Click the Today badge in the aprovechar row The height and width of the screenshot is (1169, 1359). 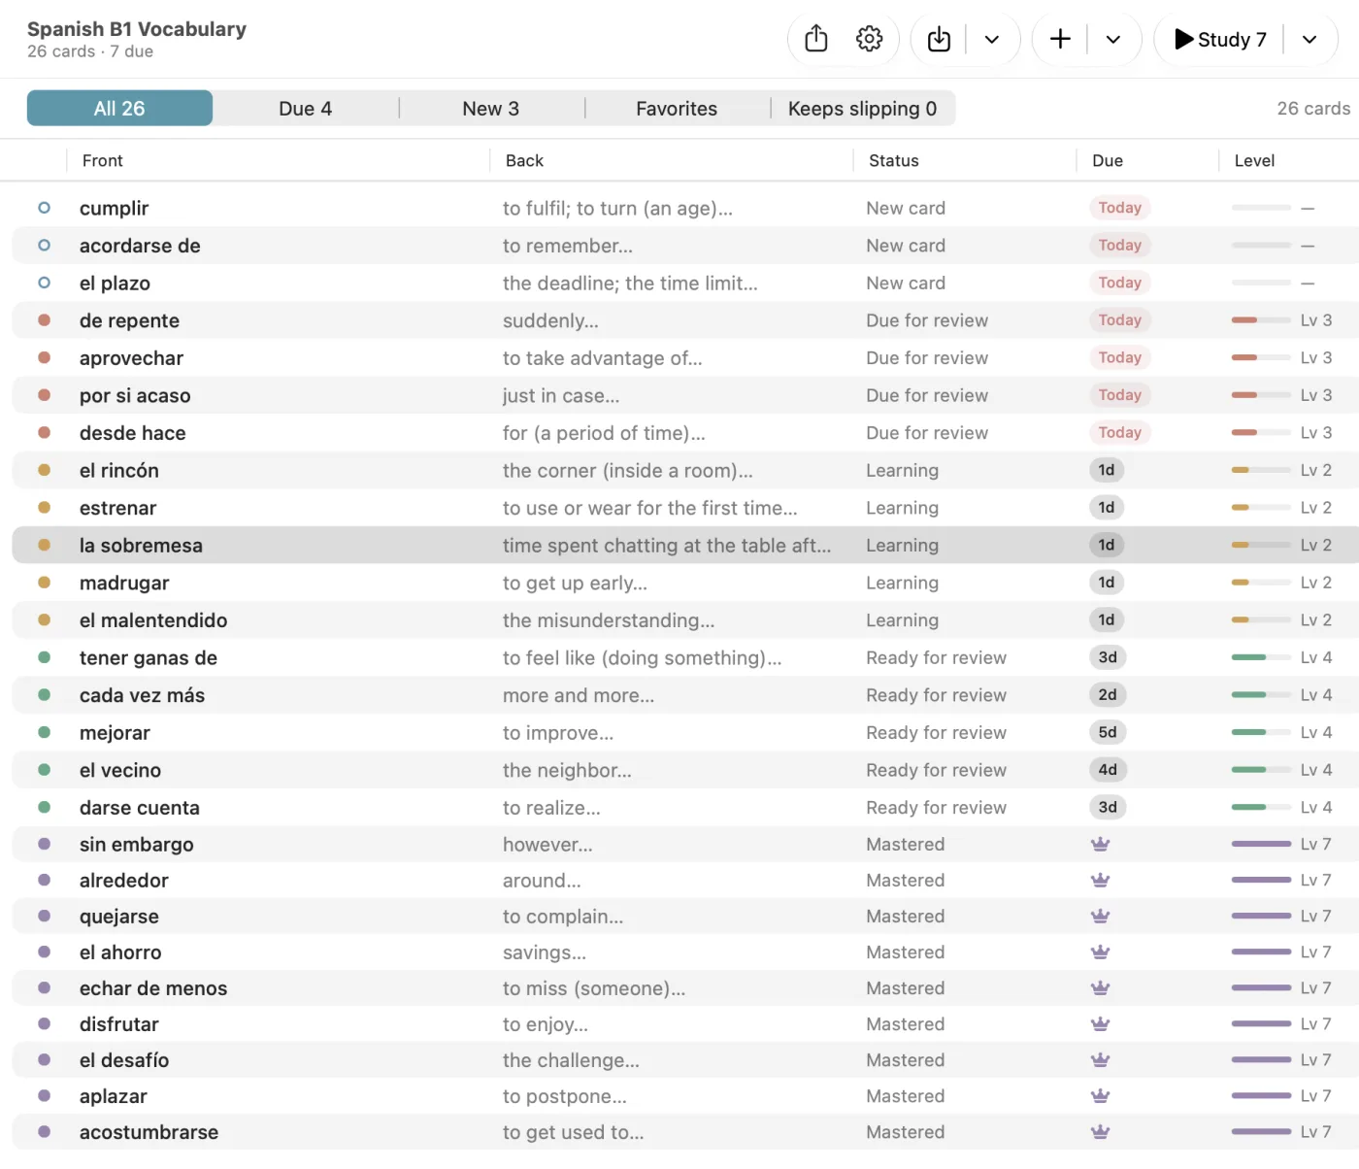pos(1120,357)
